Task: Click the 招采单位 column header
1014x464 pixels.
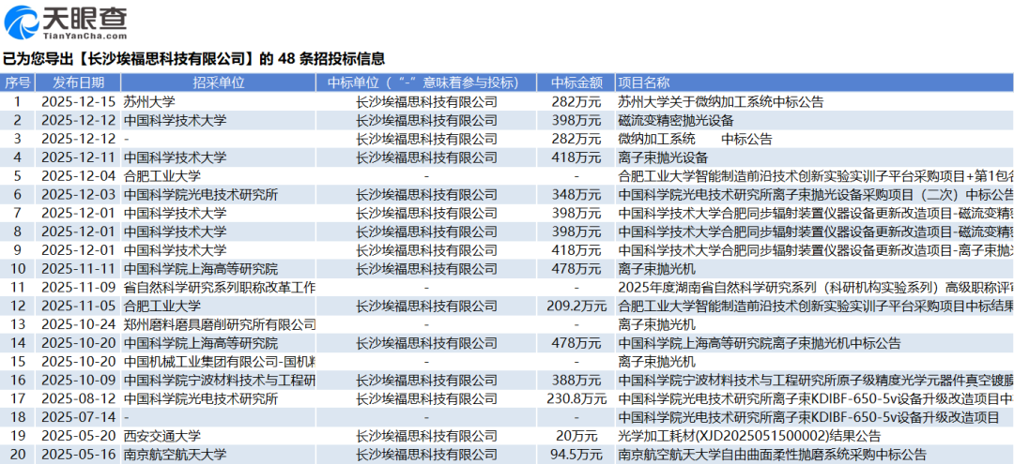Action: tap(219, 82)
